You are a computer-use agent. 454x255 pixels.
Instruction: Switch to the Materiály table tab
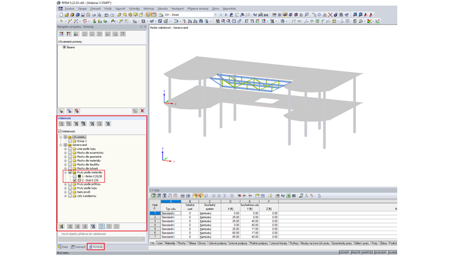click(170, 243)
